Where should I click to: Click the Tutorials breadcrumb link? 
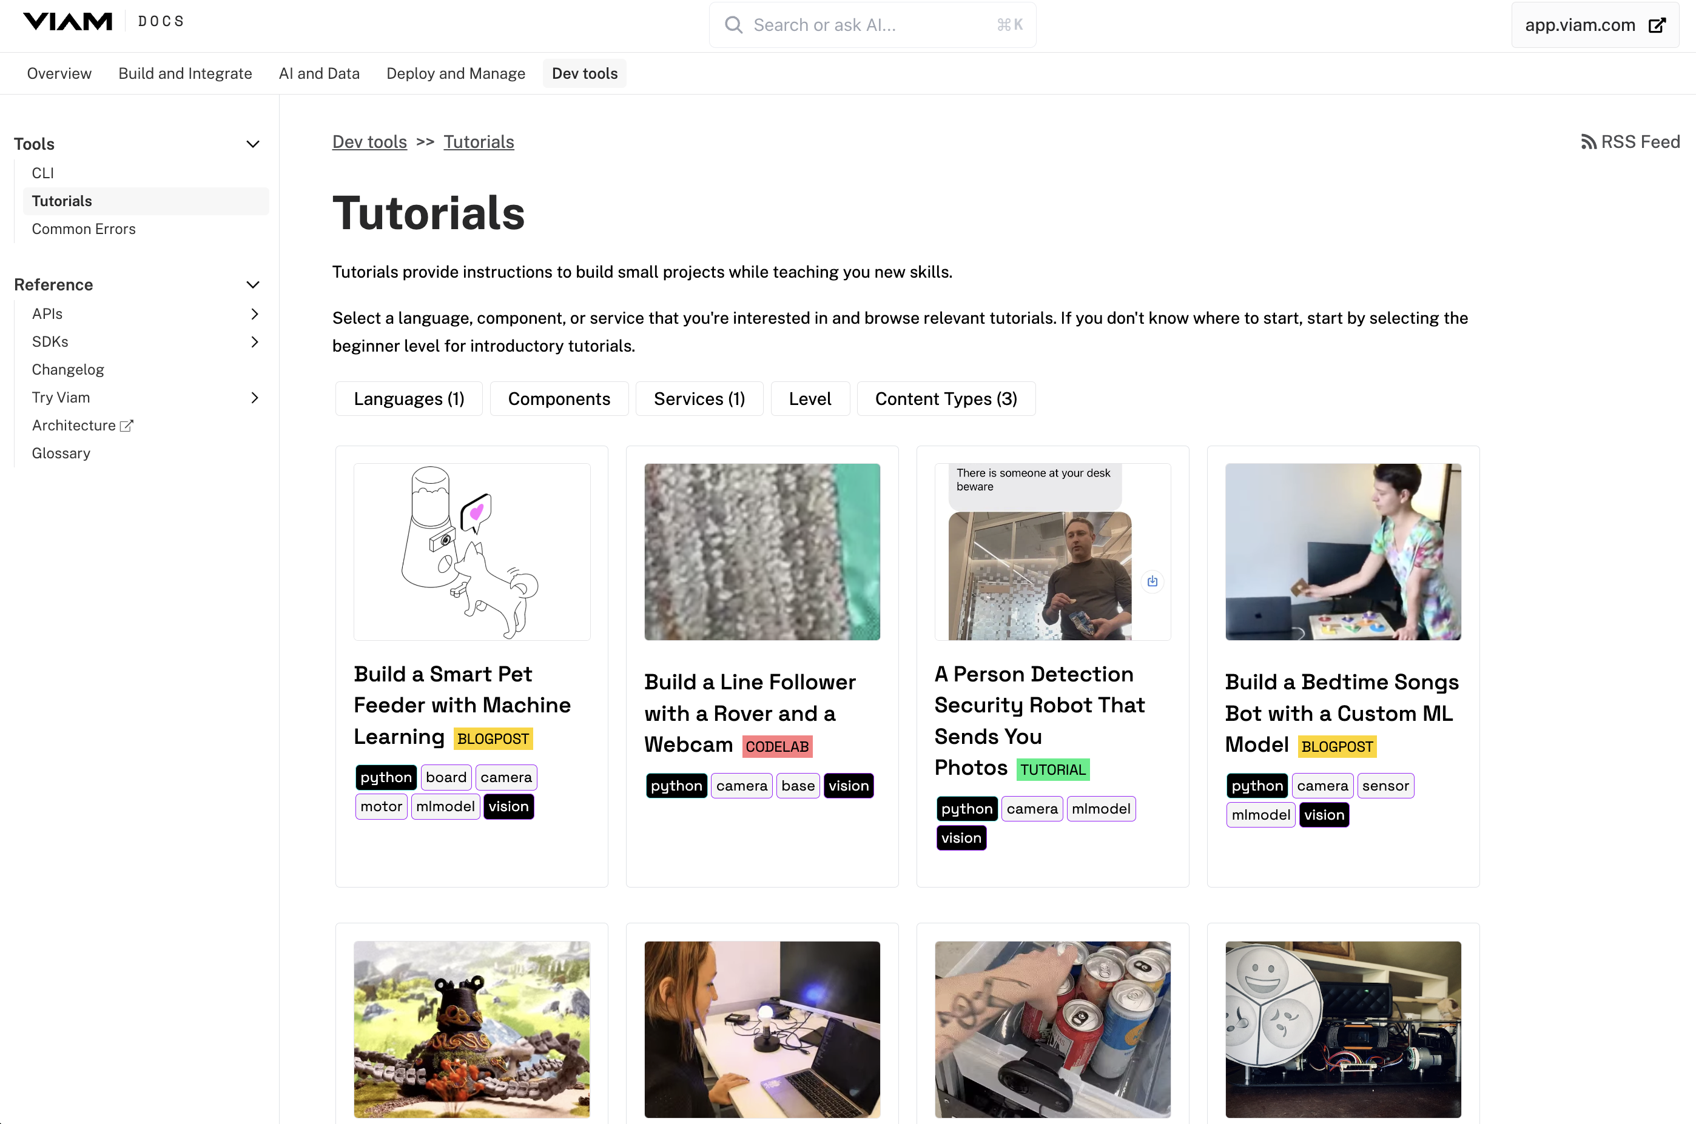[x=479, y=142]
